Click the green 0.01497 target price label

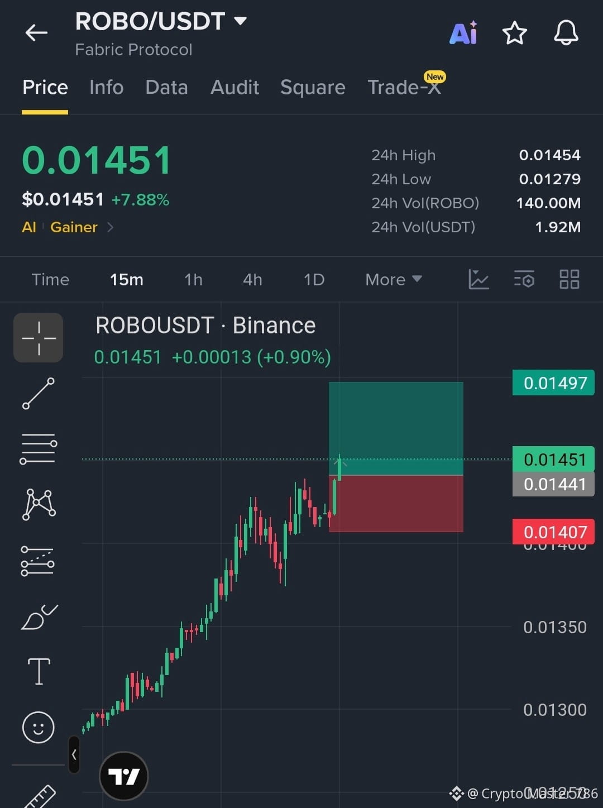point(553,383)
